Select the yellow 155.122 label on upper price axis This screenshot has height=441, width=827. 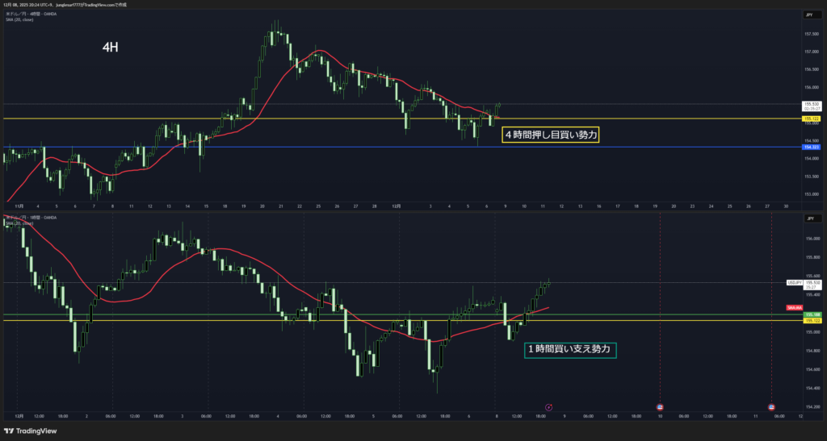811,119
